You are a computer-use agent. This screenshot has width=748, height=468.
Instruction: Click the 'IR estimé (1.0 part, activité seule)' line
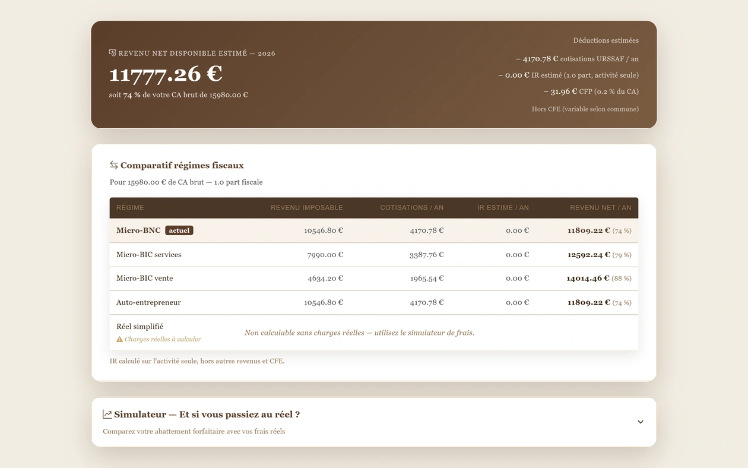point(568,75)
